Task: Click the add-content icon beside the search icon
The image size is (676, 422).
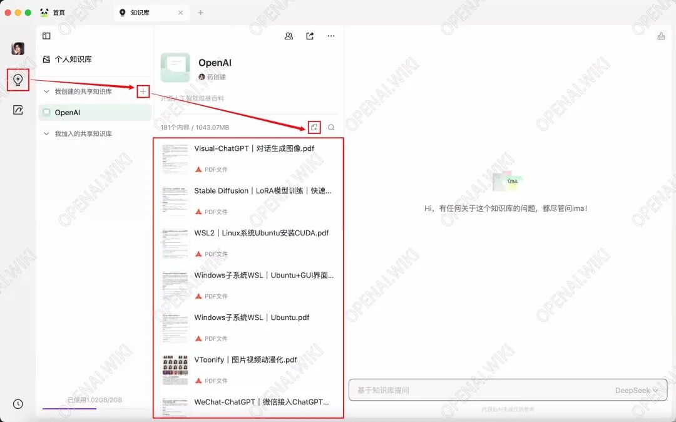Action: pos(314,127)
